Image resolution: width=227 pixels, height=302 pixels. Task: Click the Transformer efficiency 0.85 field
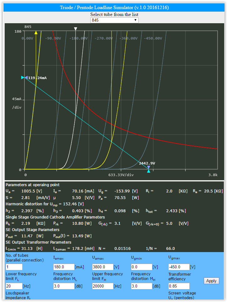[179, 286]
